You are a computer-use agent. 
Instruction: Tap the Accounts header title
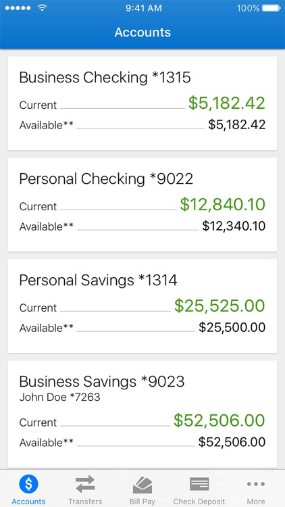pos(142,32)
